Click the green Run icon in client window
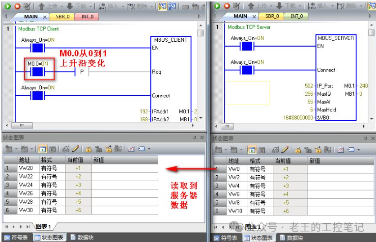The height and width of the screenshot is (242, 376). tap(7, 6)
